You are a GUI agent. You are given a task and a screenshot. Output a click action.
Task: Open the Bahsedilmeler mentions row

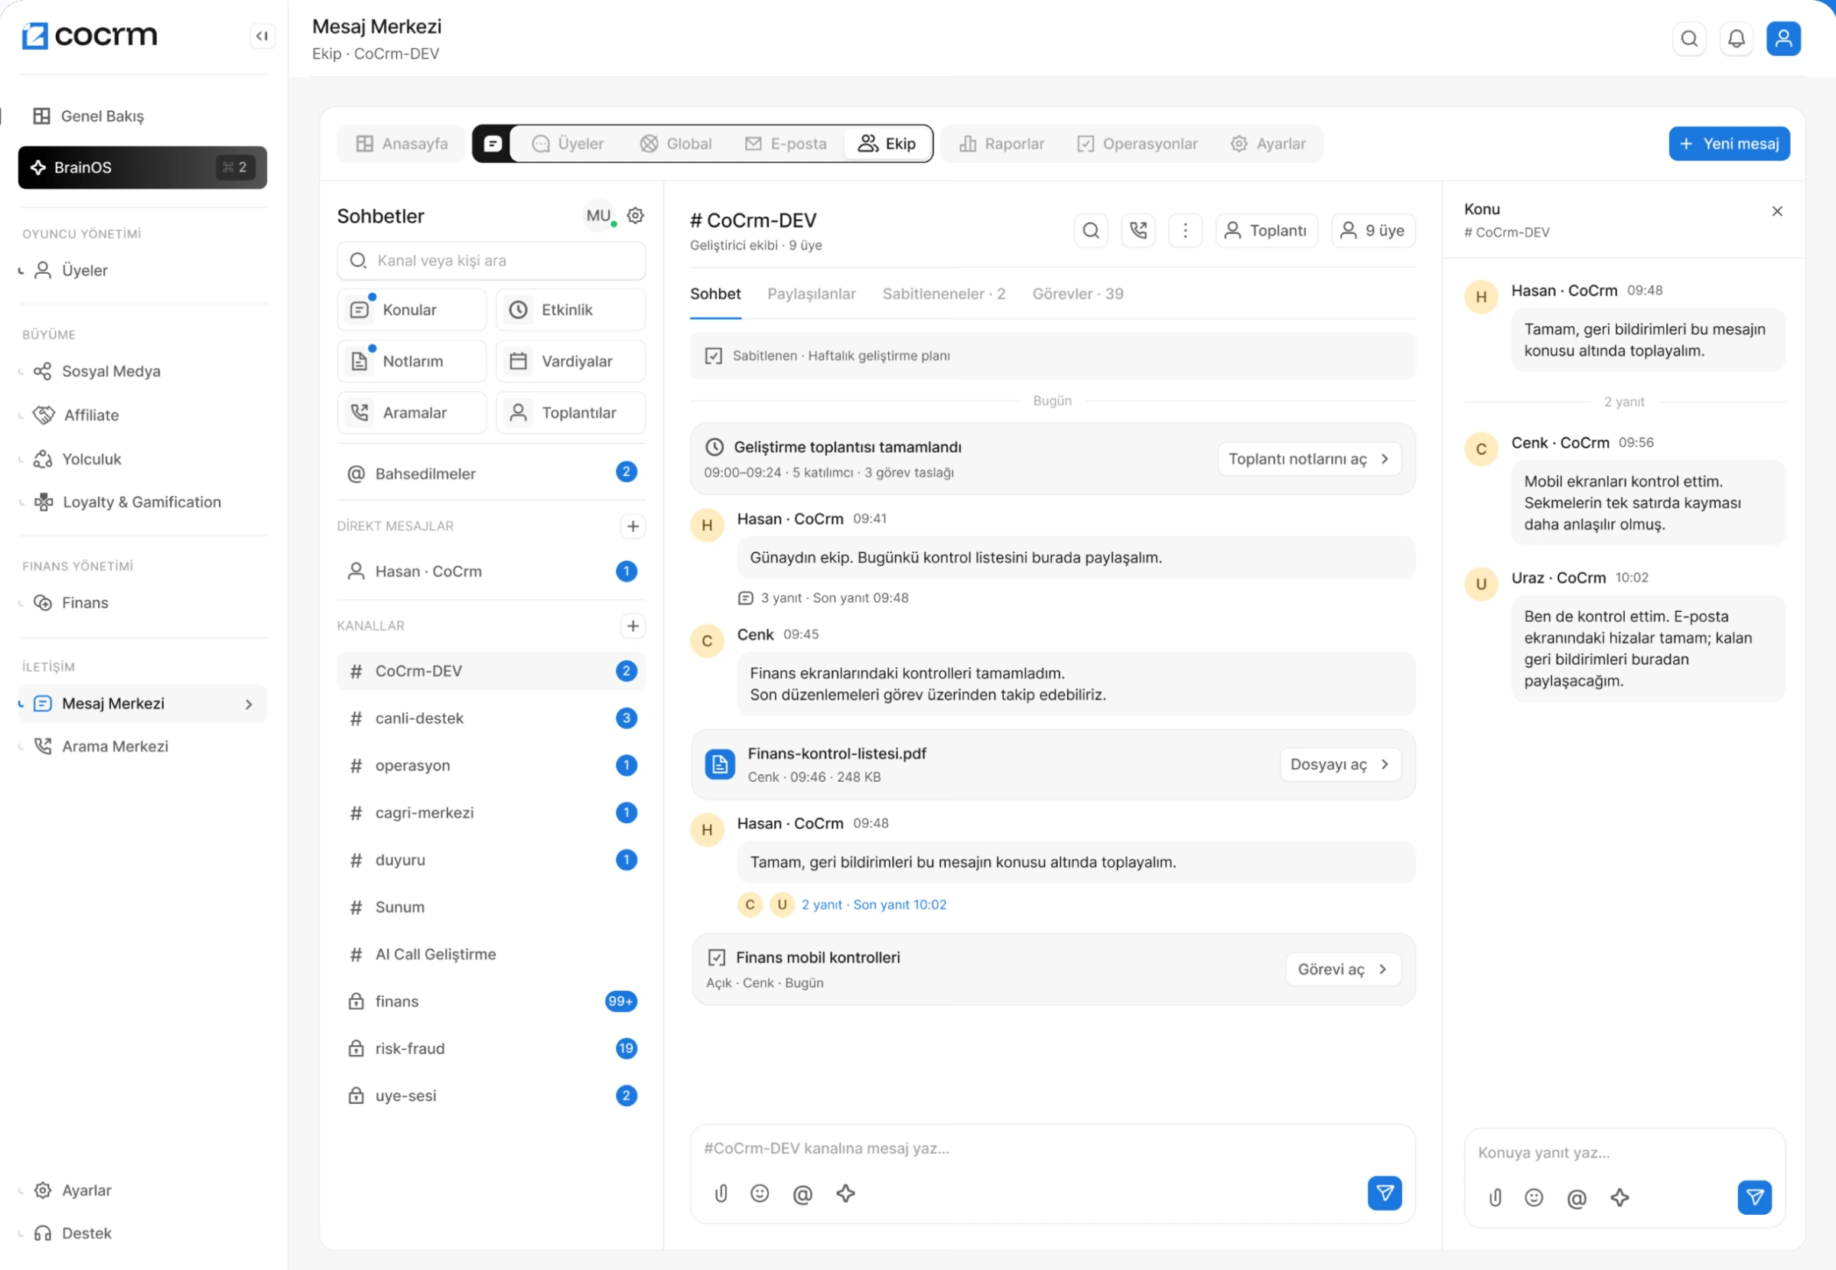click(491, 474)
